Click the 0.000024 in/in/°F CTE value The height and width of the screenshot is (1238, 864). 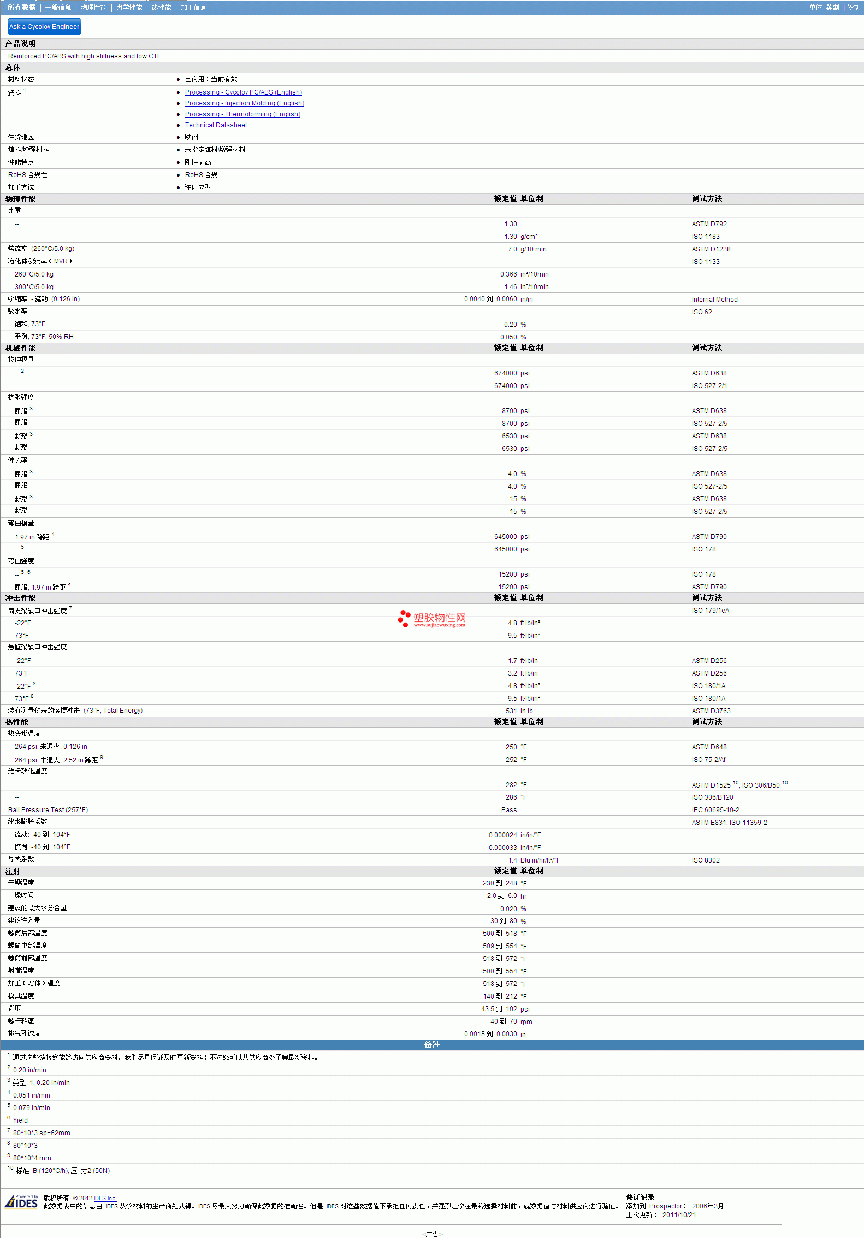[515, 835]
